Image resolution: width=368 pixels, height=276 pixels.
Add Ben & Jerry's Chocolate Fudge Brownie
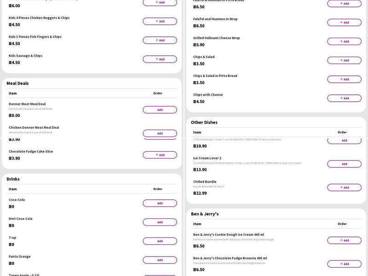344,264
